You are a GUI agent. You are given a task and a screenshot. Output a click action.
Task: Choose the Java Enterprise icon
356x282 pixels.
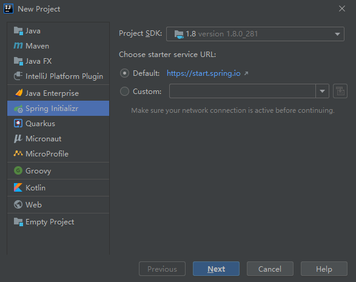click(x=19, y=93)
